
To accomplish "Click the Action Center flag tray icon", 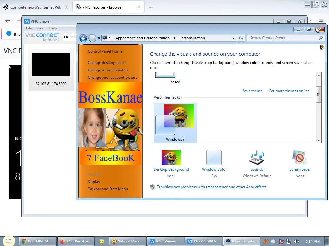I will tap(281, 242).
